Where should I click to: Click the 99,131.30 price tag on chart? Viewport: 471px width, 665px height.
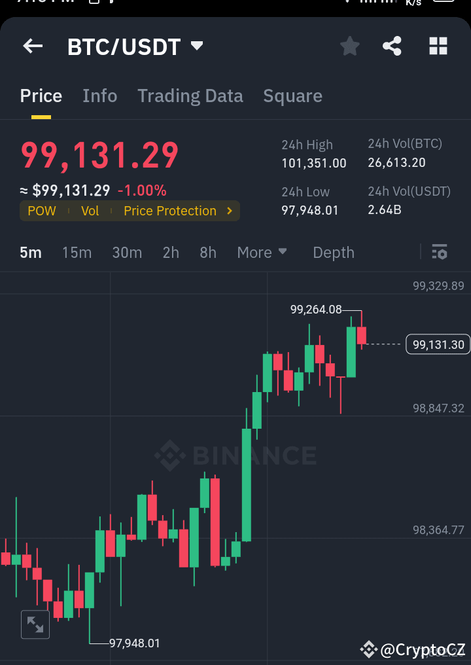(x=437, y=344)
